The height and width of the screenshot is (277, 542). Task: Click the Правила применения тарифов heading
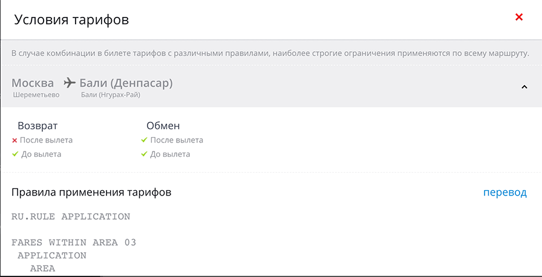(x=91, y=193)
